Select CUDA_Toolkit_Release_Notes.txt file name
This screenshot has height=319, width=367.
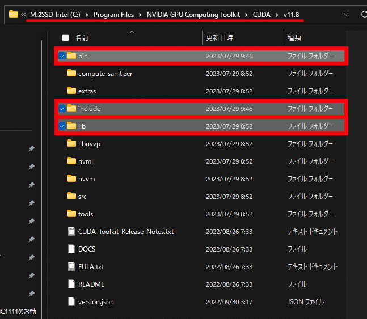coord(126,232)
